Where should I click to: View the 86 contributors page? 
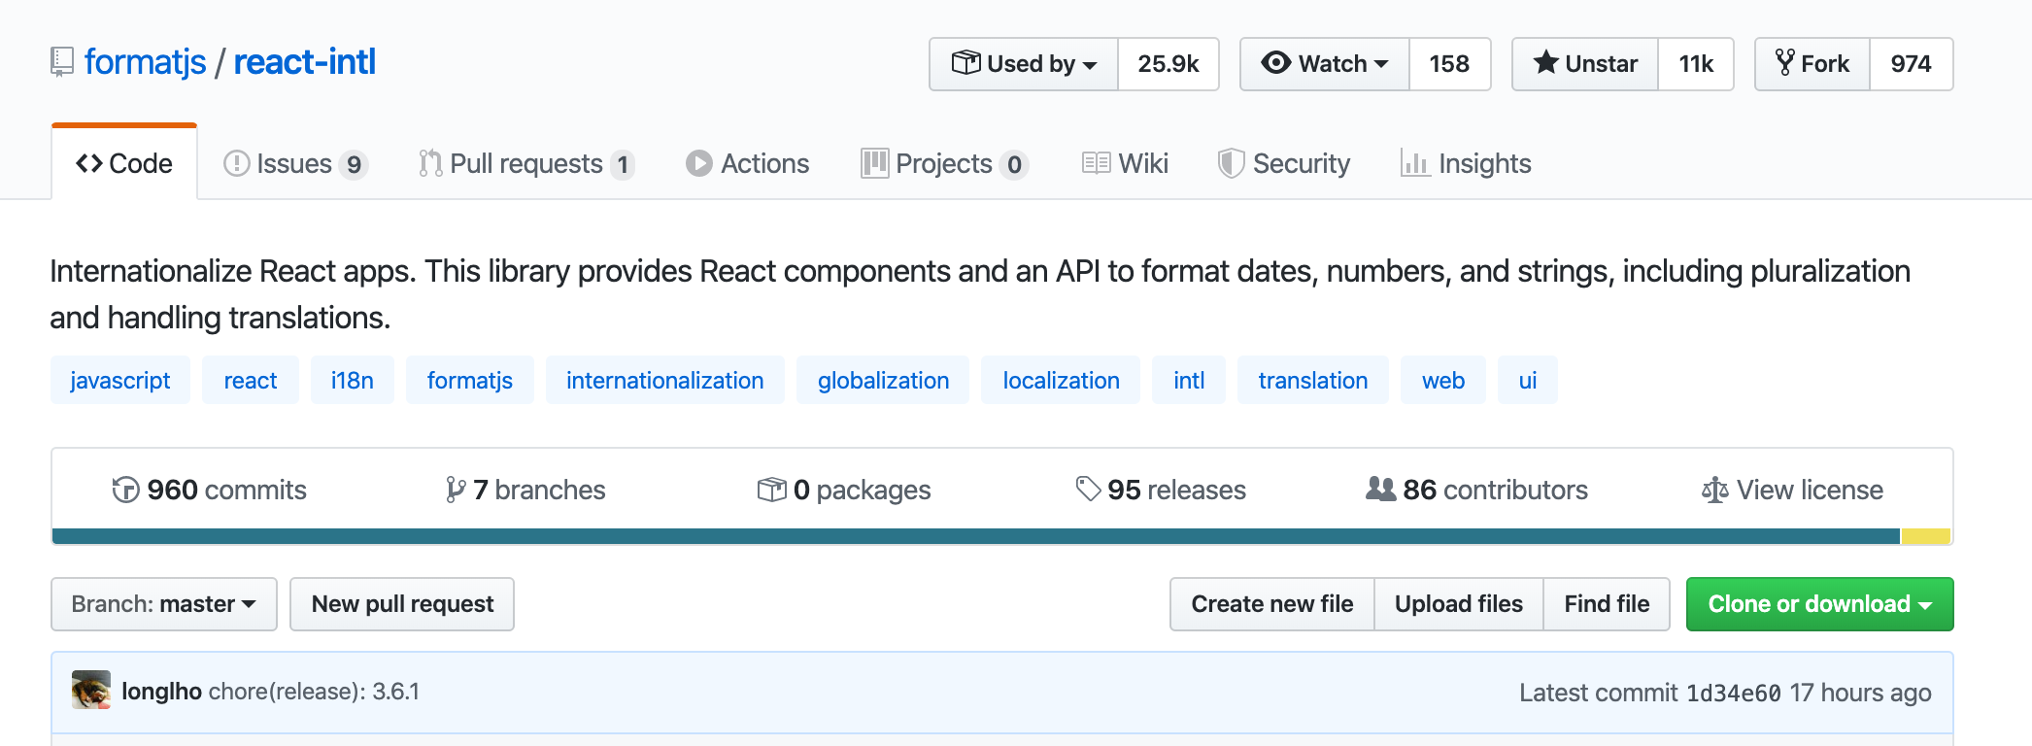(1476, 490)
